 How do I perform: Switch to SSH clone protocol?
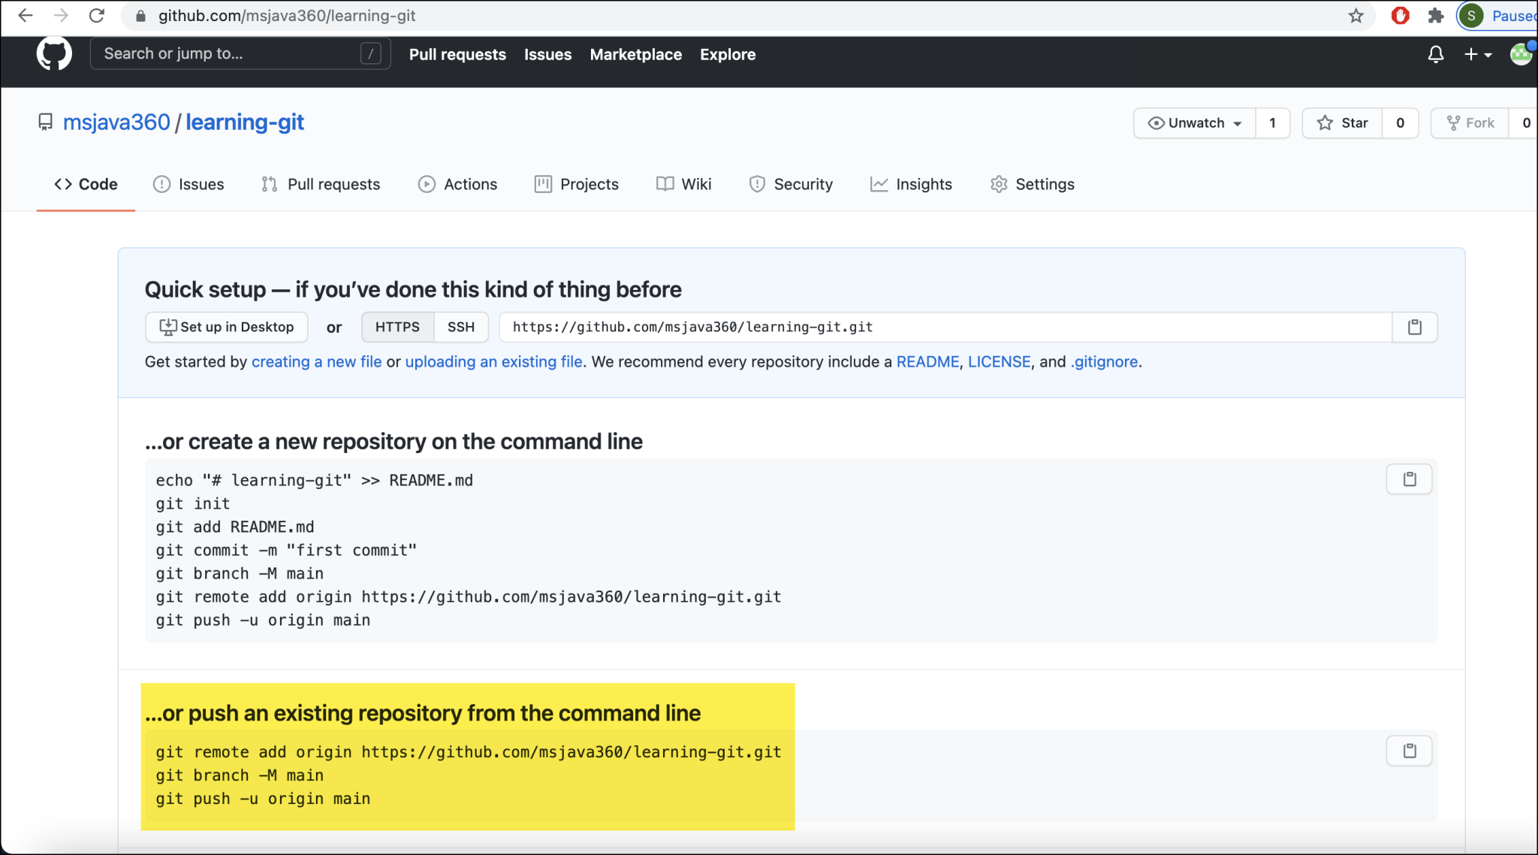pyautogui.click(x=461, y=327)
